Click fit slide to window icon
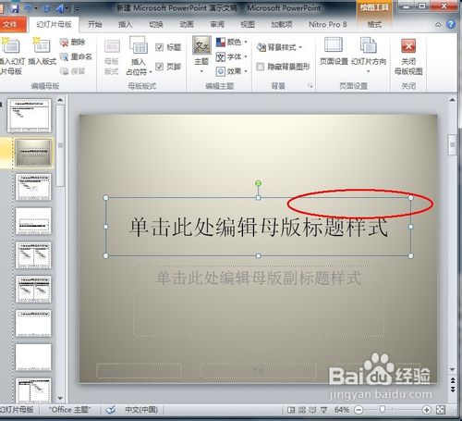 (441, 410)
